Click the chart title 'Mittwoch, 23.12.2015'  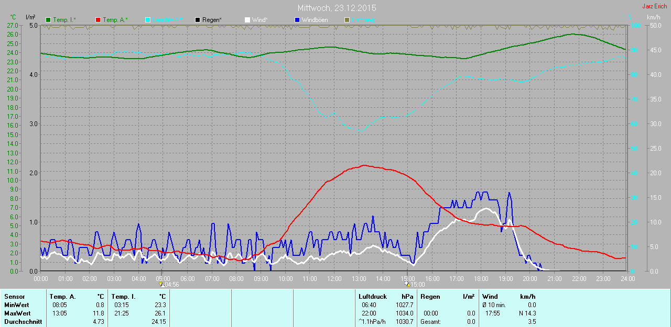337,8
